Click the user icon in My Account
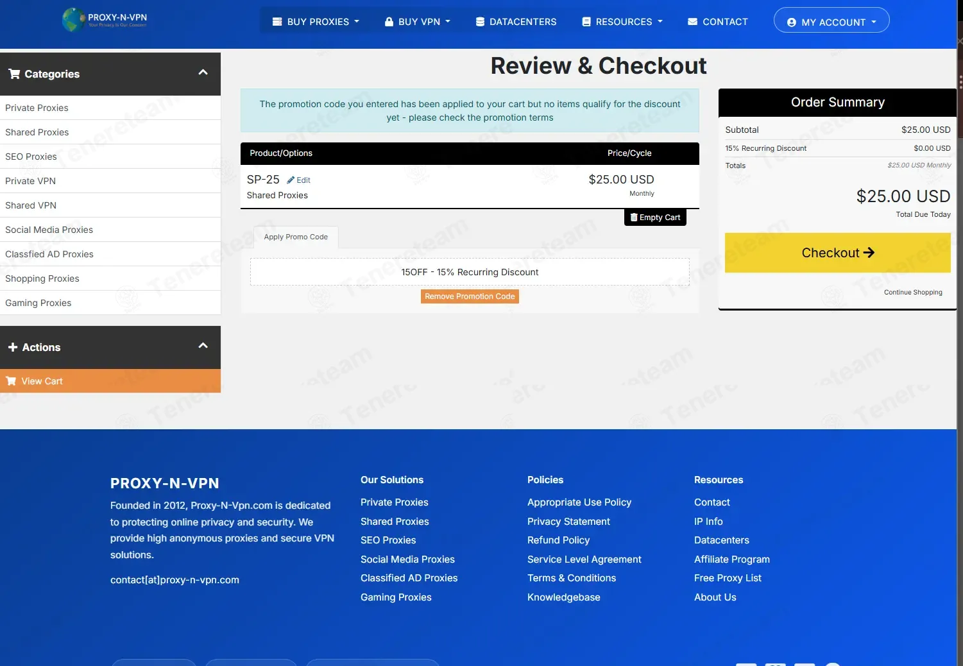Viewport: 963px width, 666px height. click(x=791, y=22)
